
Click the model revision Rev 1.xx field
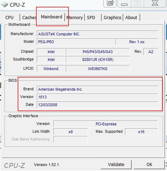click(x=137, y=42)
